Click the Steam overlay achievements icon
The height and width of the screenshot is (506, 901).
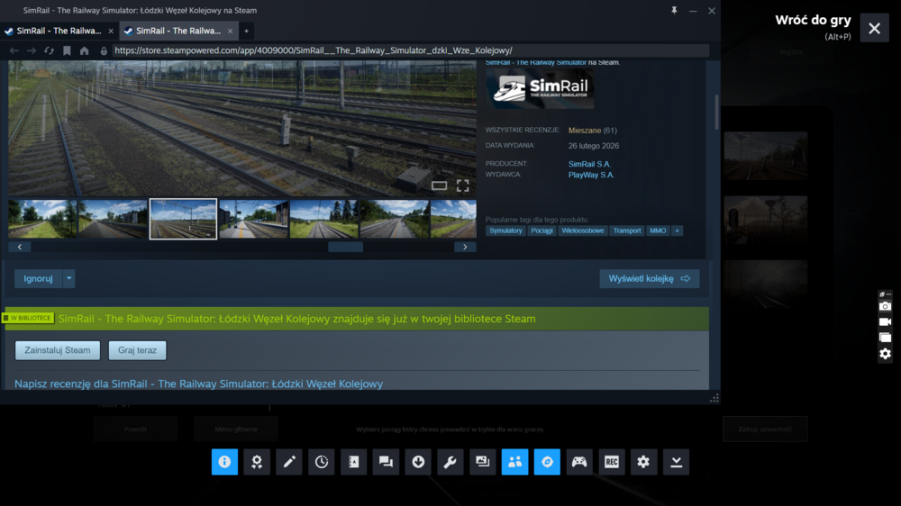(257, 462)
